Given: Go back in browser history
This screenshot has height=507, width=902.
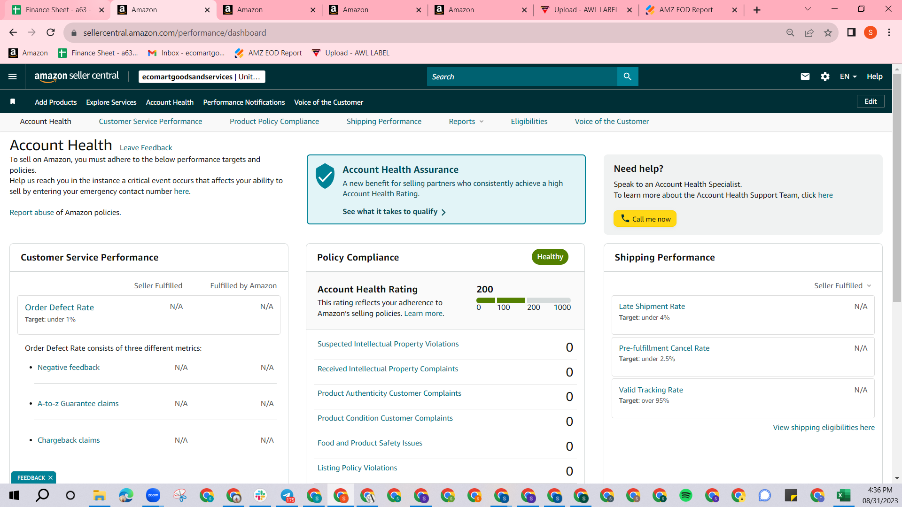Looking at the screenshot, I should [x=13, y=32].
